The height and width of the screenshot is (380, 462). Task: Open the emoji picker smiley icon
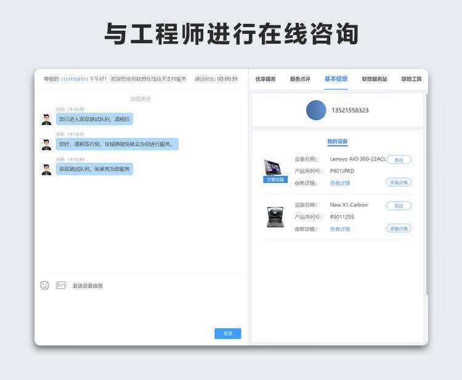click(45, 285)
